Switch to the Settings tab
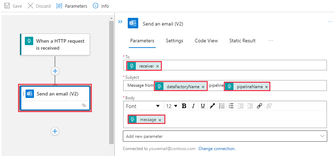The width and height of the screenshot is (336, 156). [174, 41]
